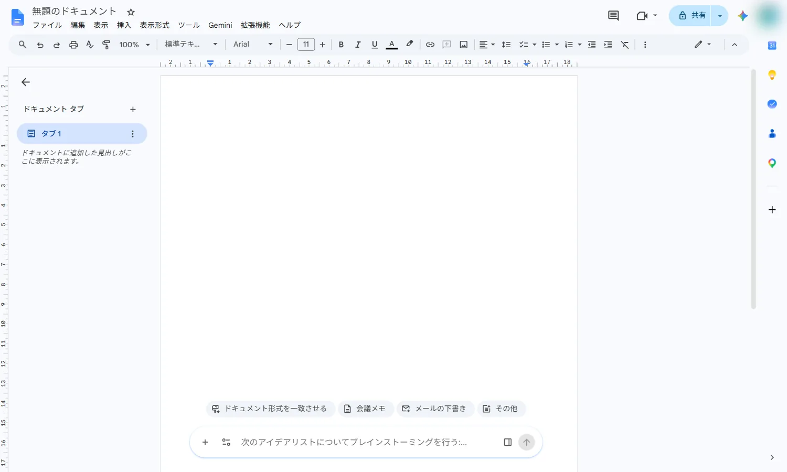Open the ヘルプ menu

click(x=290, y=25)
